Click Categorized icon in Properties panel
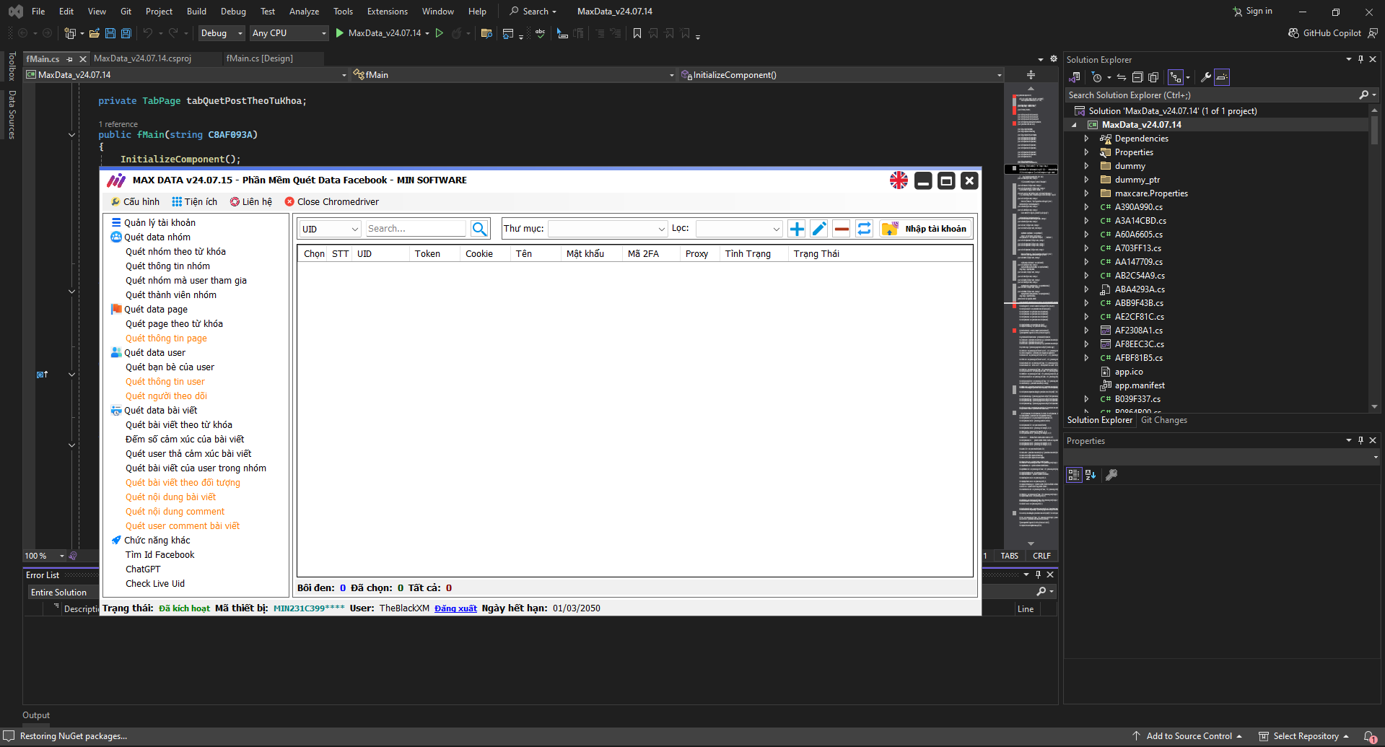 [x=1074, y=474]
